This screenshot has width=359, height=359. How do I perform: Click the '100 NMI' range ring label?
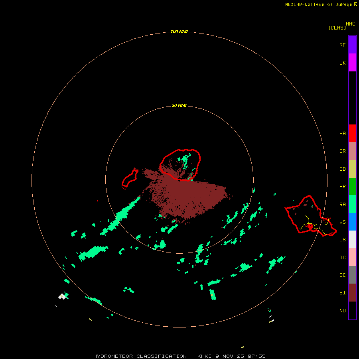(179, 32)
